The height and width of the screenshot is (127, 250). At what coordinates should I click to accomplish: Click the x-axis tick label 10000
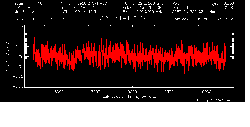pos(206,92)
